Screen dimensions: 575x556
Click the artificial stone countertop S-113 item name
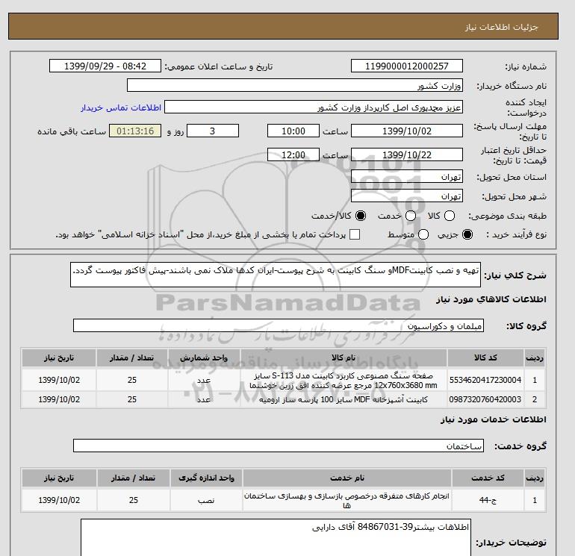click(x=344, y=381)
